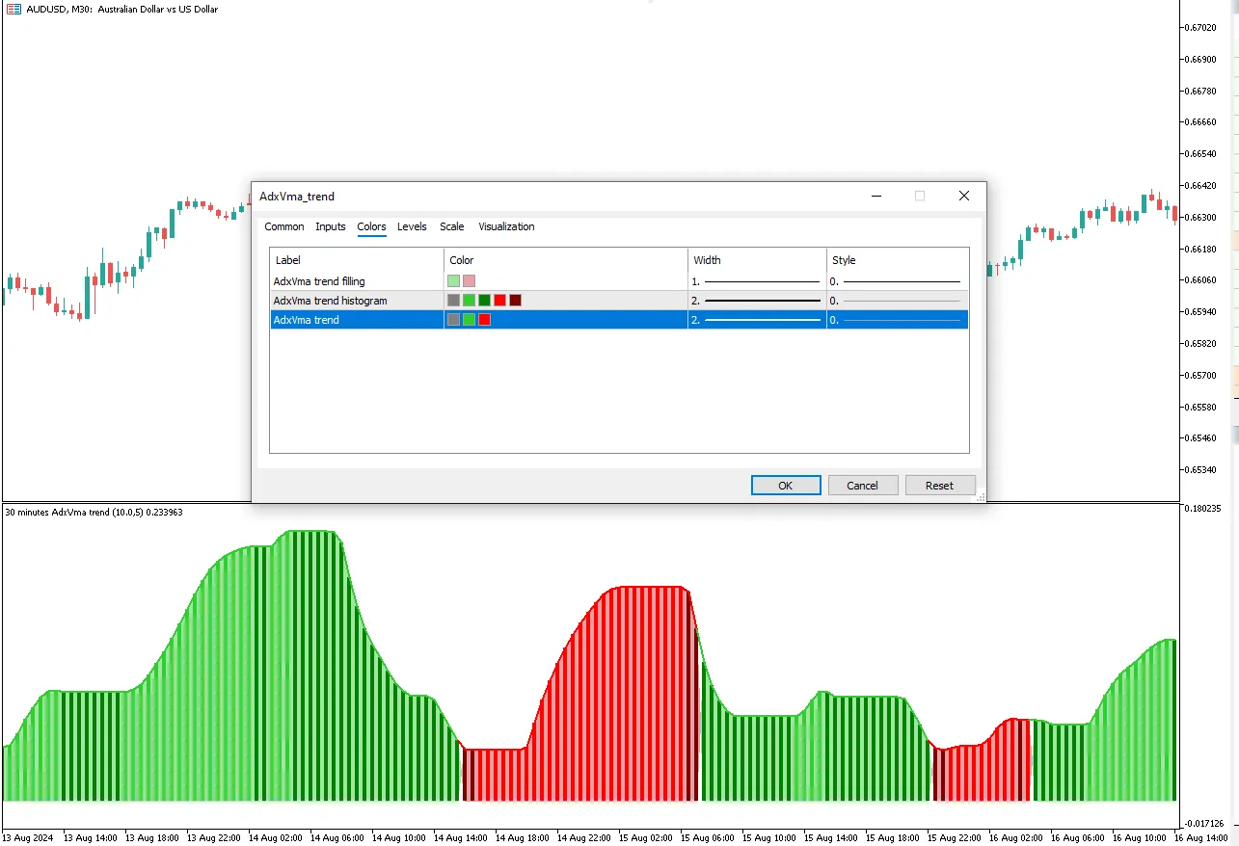Open style selector for trend histogram row
1239x846 pixels.
[x=898, y=301]
